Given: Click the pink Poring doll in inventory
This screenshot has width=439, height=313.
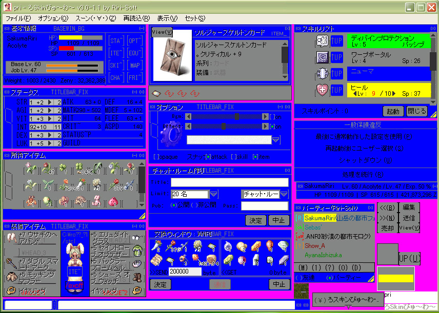Looking at the screenshot, I should (x=113, y=201).
